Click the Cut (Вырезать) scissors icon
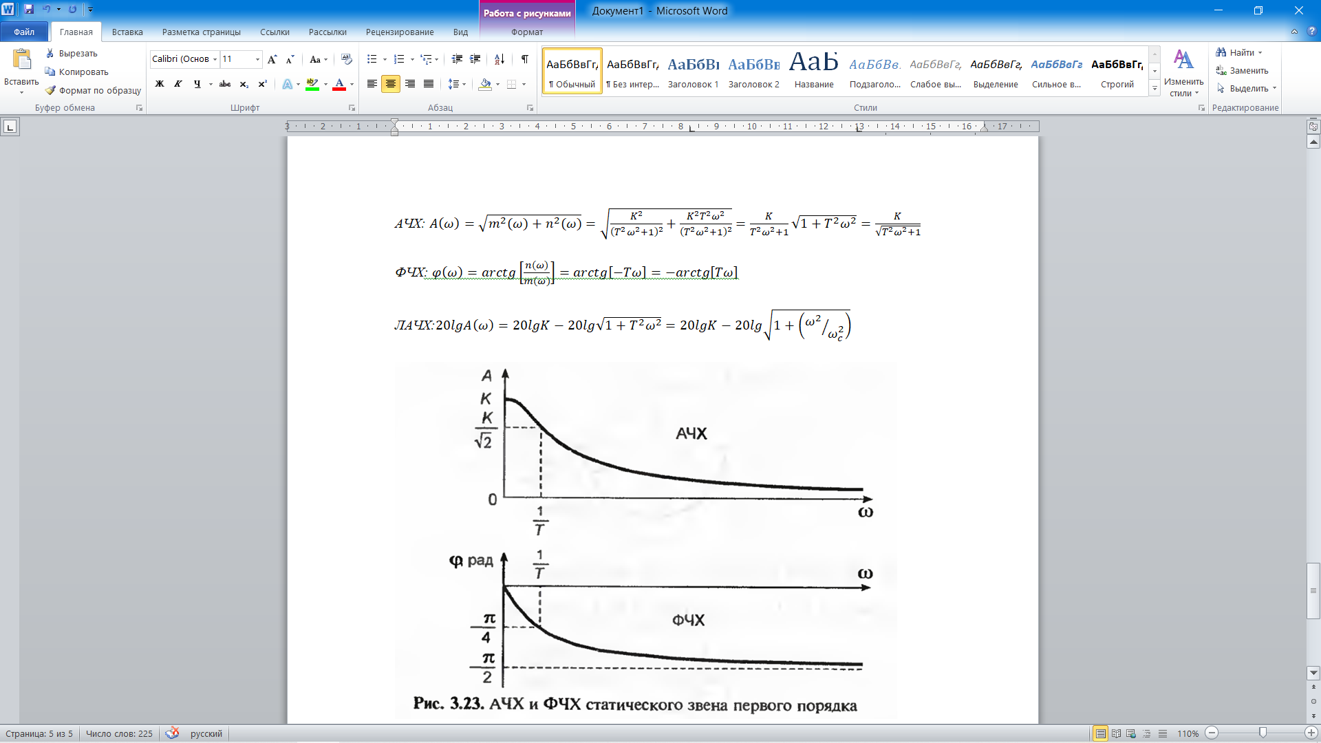Image resolution: width=1321 pixels, height=743 pixels. 50,53
